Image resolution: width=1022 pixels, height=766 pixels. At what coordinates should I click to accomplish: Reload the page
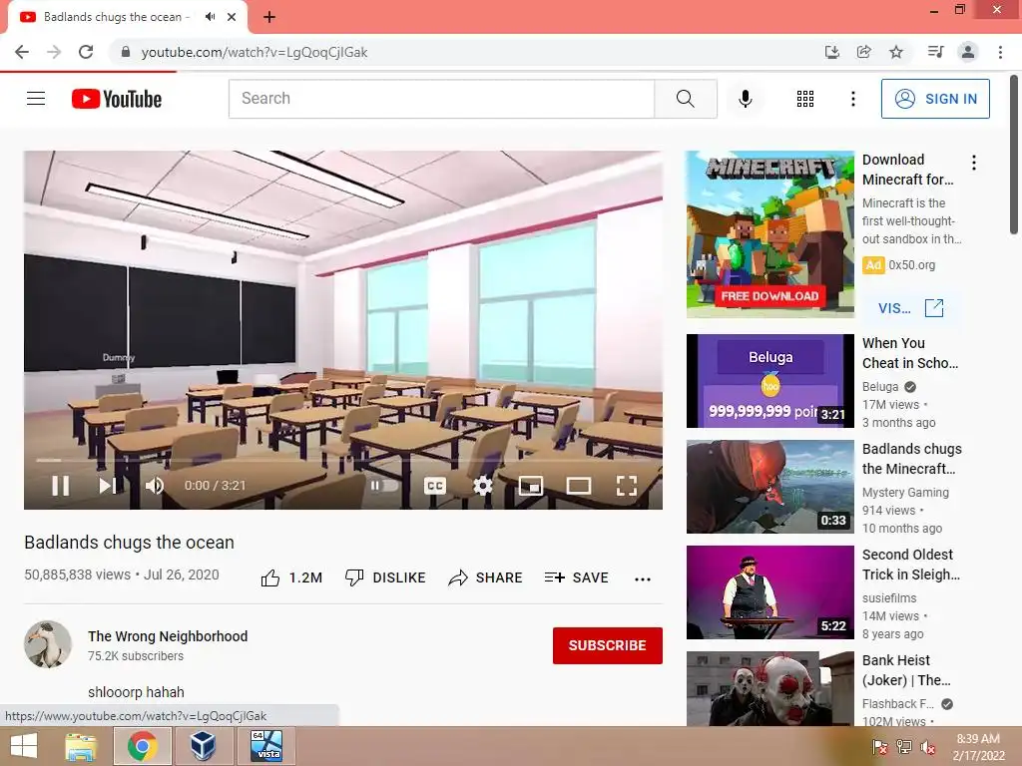pos(86,52)
